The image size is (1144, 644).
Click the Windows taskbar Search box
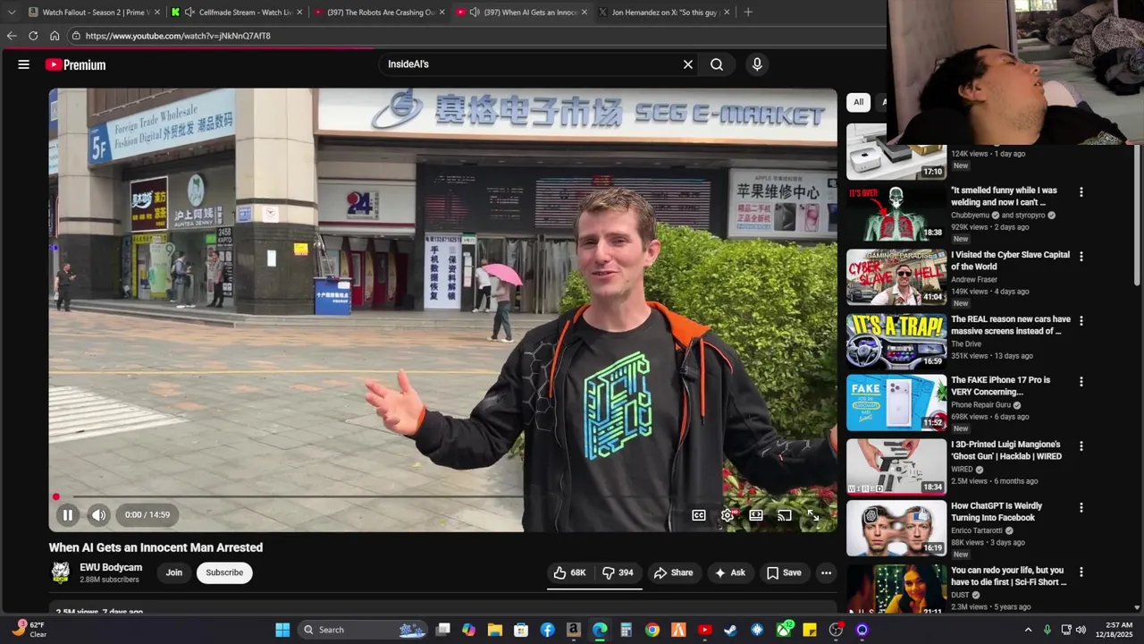364,630
